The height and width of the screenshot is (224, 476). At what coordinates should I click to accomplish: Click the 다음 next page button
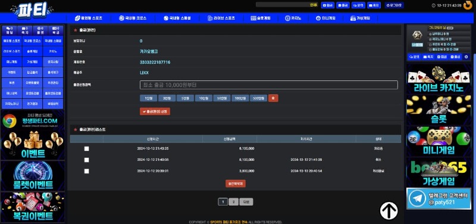246,202
